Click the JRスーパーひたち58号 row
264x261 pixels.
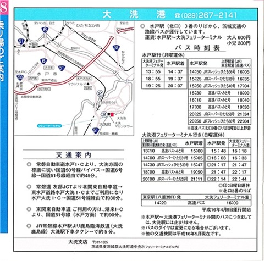(x=219, y=114)
